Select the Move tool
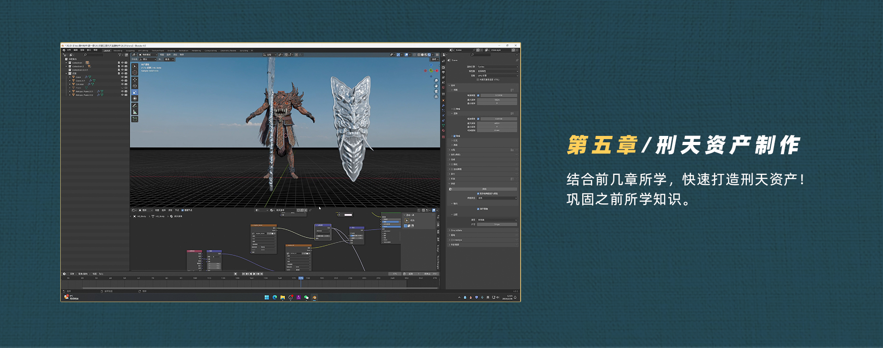Viewport: 883px width, 348px height. [x=135, y=79]
